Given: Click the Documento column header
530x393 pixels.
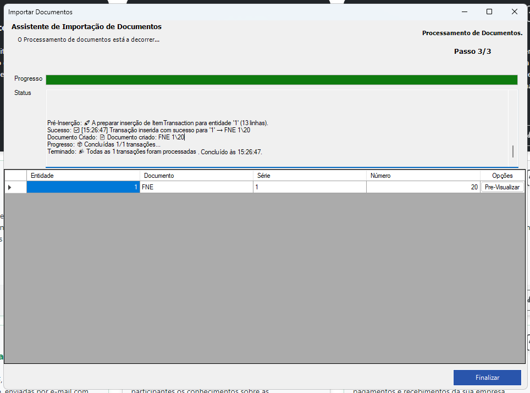Looking at the screenshot, I should click(196, 176).
